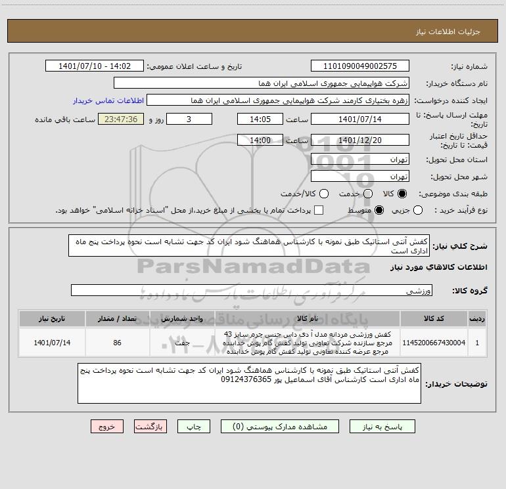Click the کد کالا column header
Image resolution: width=506 pixels, height=489 pixels.
(x=434, y=318)
